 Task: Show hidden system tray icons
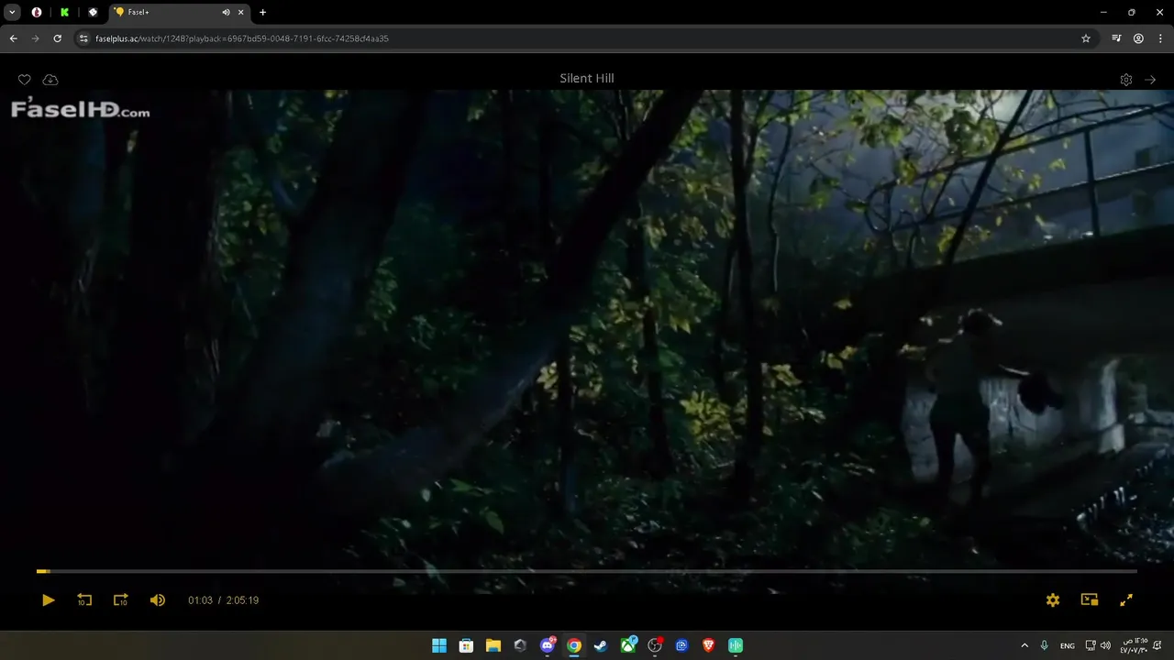pos(1024,645)
